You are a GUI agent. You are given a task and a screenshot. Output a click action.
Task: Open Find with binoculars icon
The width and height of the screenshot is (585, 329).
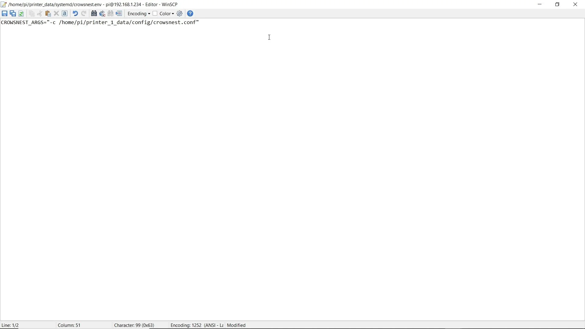[94, 14]
